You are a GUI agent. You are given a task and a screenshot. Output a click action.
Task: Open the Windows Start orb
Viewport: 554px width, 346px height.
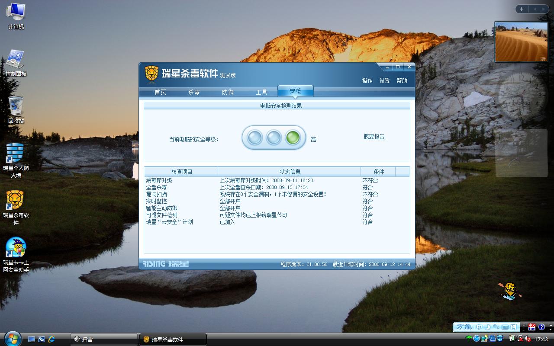(12, 338)
